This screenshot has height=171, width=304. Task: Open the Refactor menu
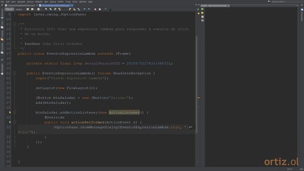(39, 2)
